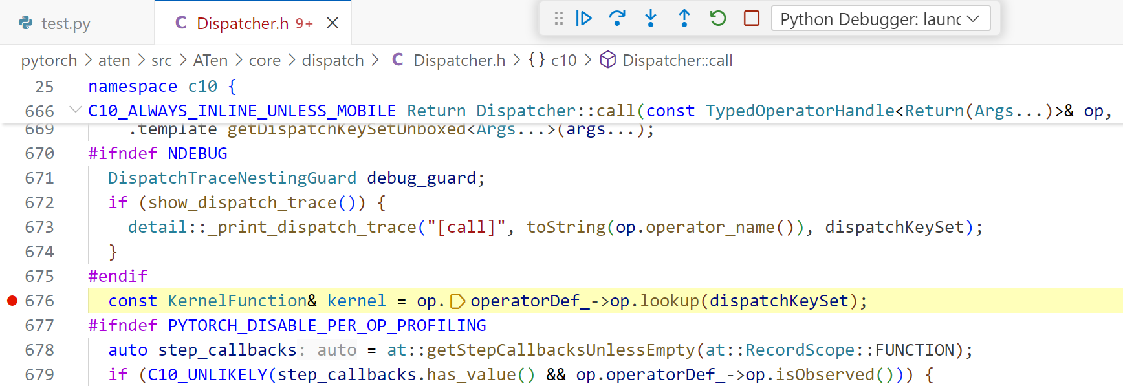Open the c10 namespace breadcrumb

coord(552,60)
